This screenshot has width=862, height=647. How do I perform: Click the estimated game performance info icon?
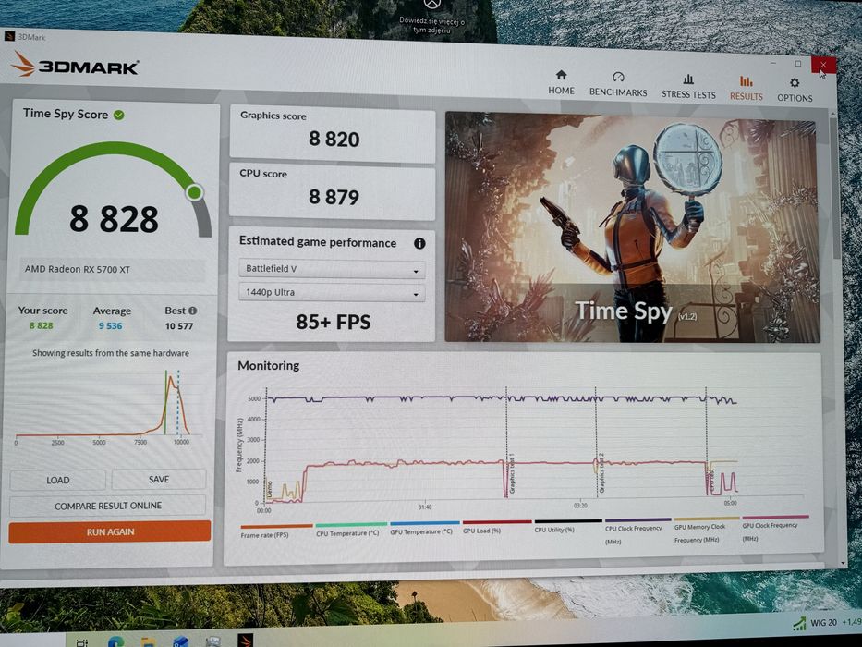pos(419,243)
